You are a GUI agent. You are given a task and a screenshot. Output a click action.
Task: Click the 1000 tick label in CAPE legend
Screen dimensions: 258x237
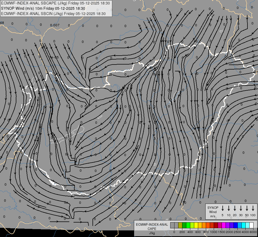pyautogui.click(x=214, y=232)
